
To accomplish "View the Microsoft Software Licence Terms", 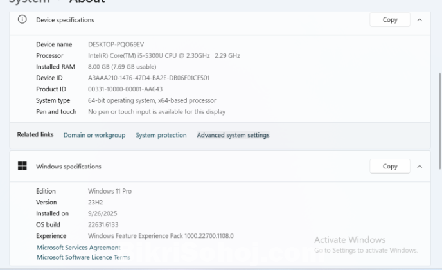I will click(x=84, y=257).
